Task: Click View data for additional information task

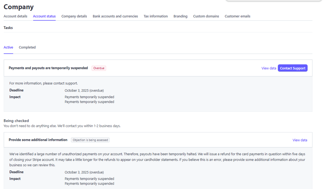Action: tap(300, 140)
